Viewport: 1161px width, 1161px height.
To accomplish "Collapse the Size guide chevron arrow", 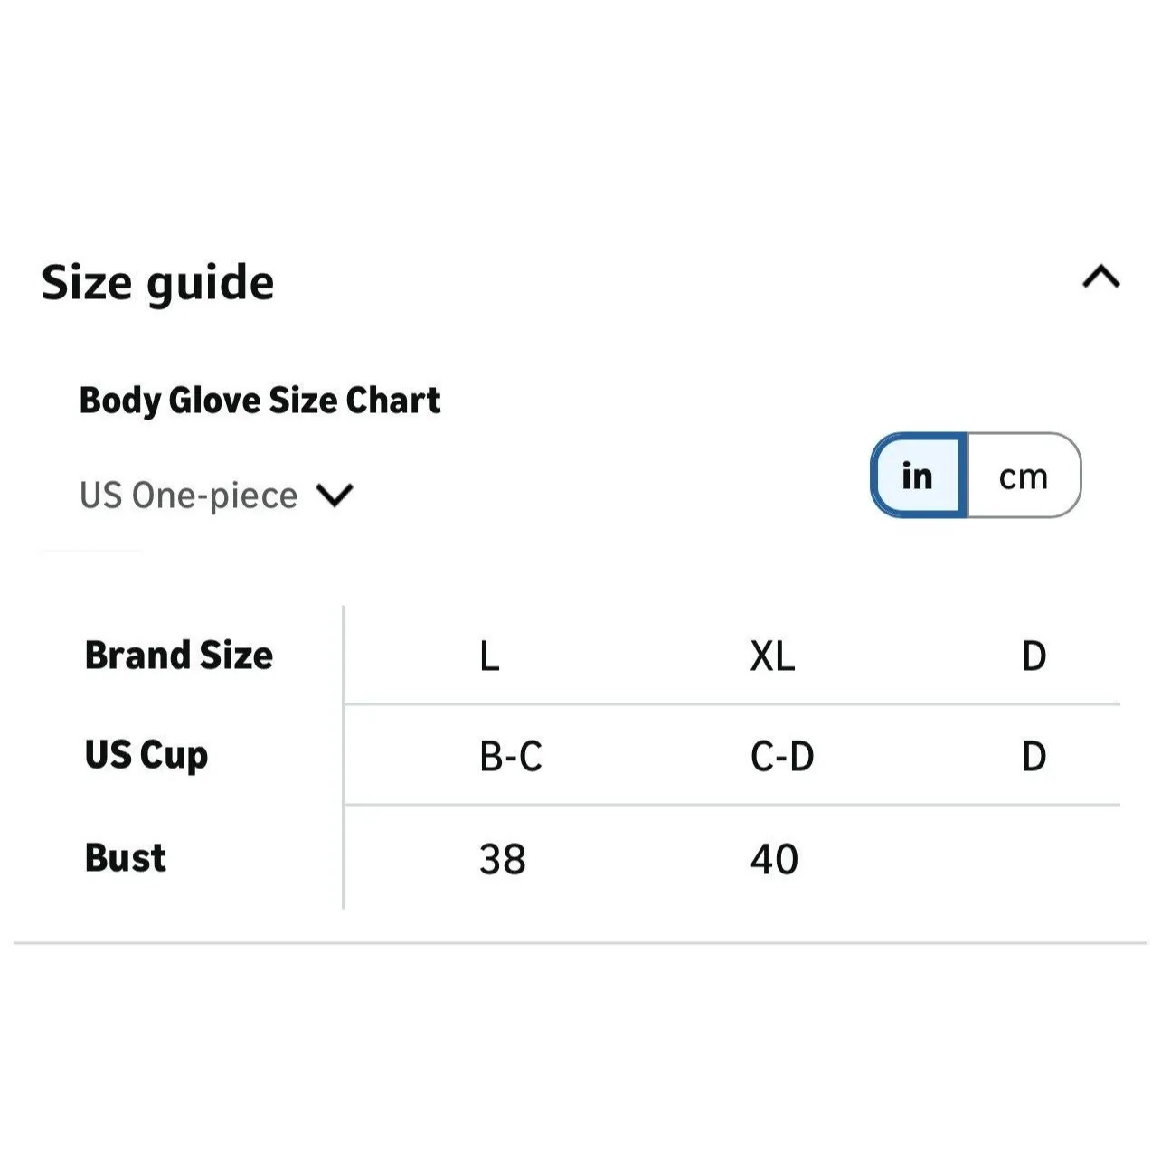I will coord(1100,278).
